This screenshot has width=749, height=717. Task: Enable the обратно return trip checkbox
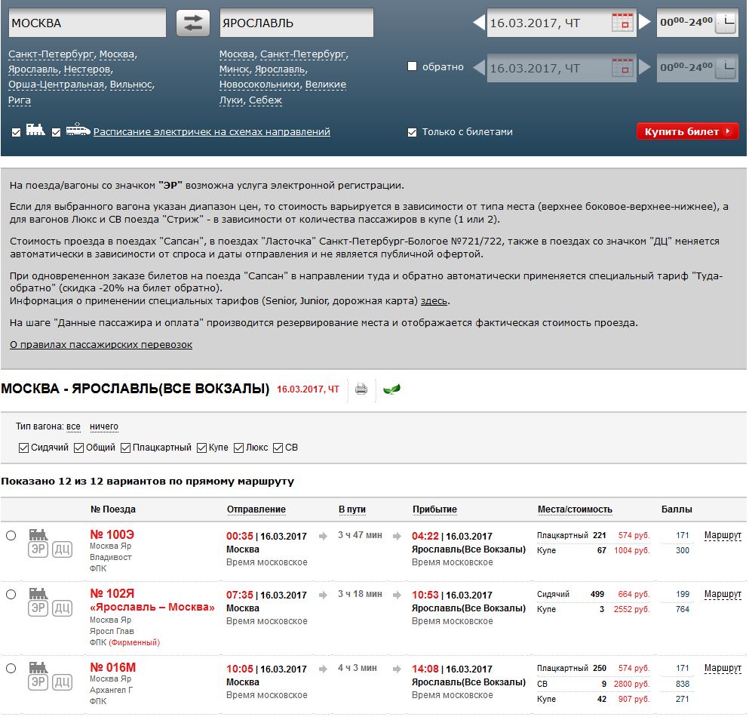(x=412, y=66)
